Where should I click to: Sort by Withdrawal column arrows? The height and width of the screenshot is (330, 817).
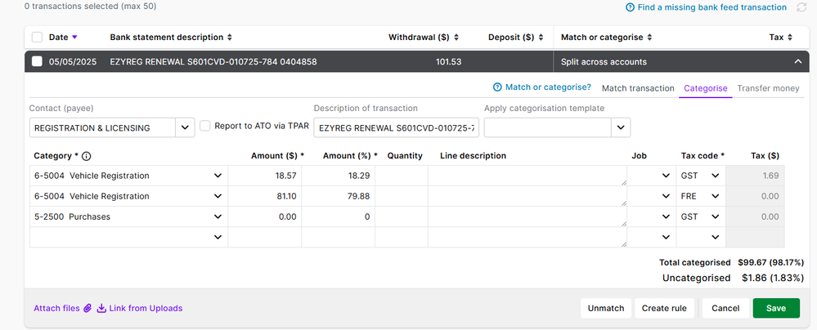(456, 38)
